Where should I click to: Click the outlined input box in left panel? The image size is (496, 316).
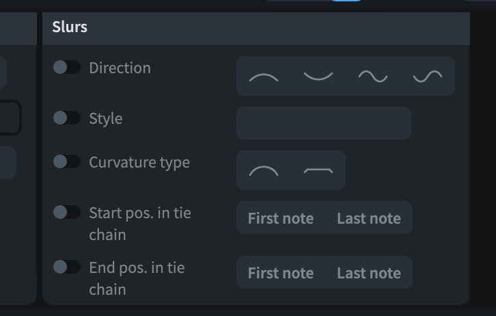click(x=10, y=118)
